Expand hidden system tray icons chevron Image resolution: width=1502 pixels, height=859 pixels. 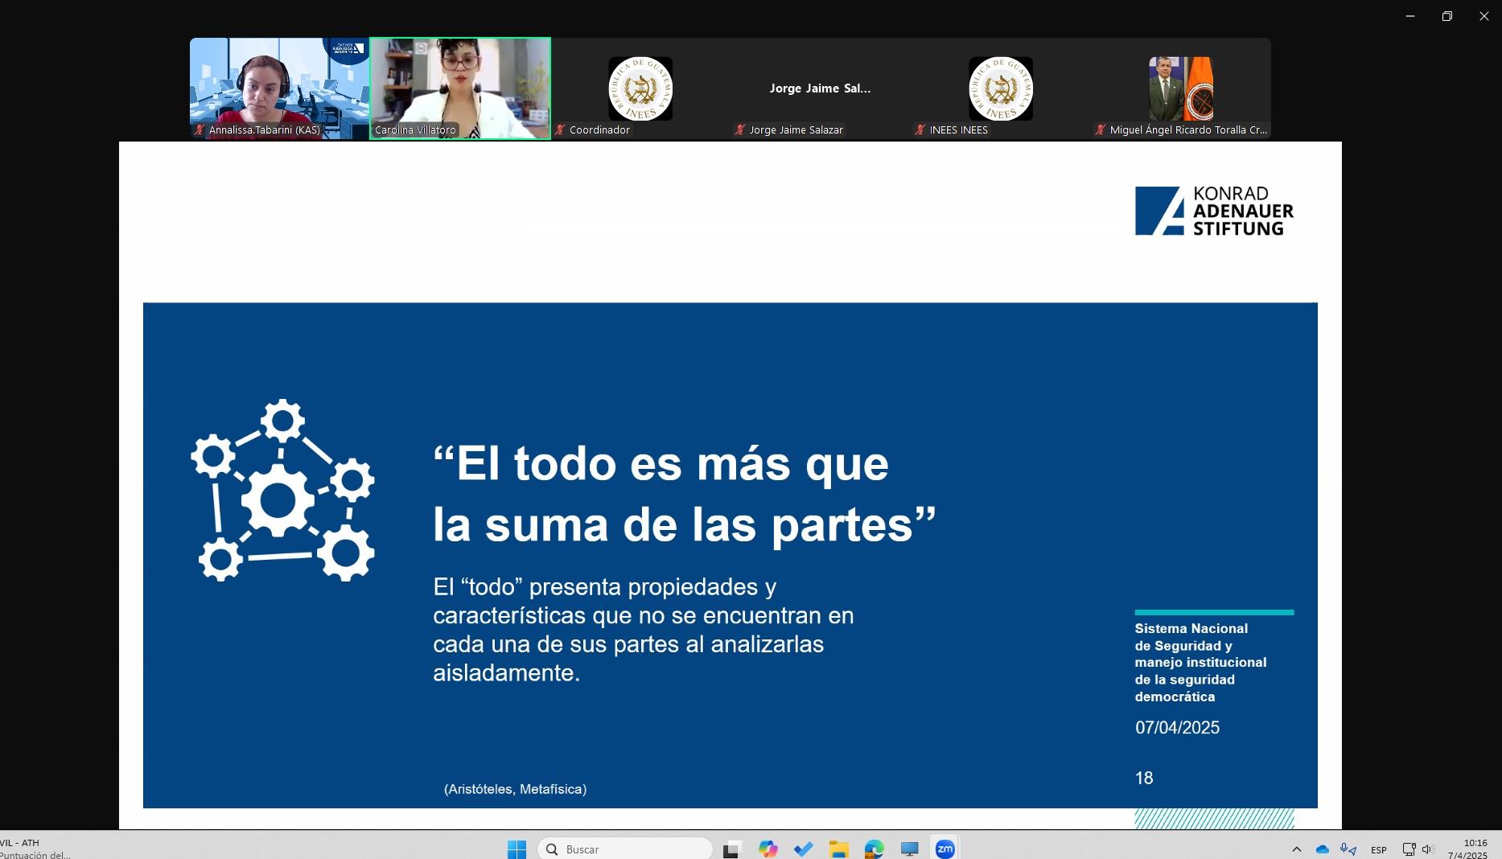[x=1296, y=849]
